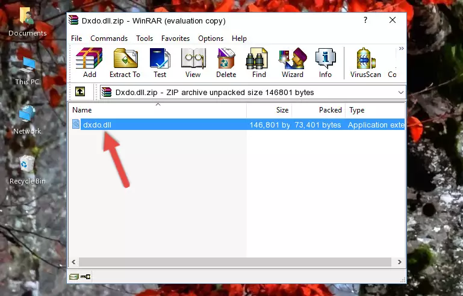Click the WinRAR title bar icon
Screen dimensions: 463x296
pos(73,20)
